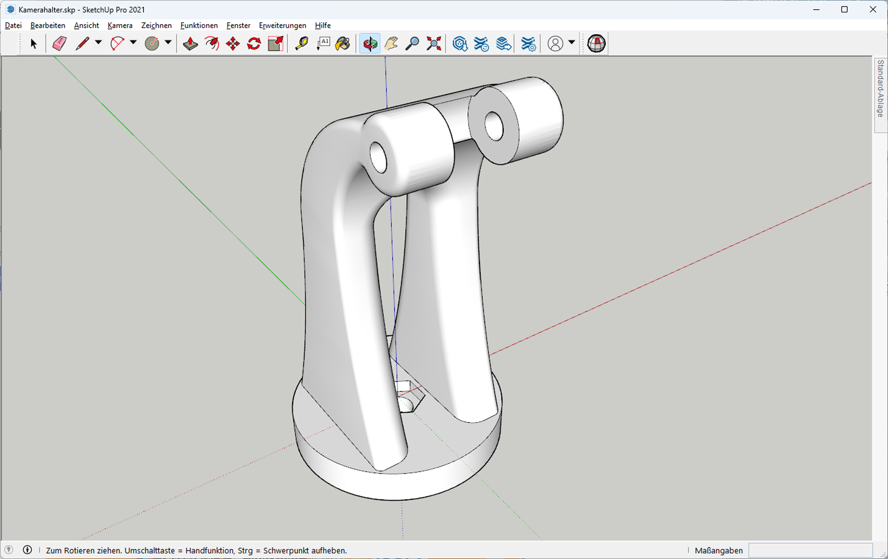Open the 3D Warehouse icon
The image size is (888, 559).
tap(460, 44)
